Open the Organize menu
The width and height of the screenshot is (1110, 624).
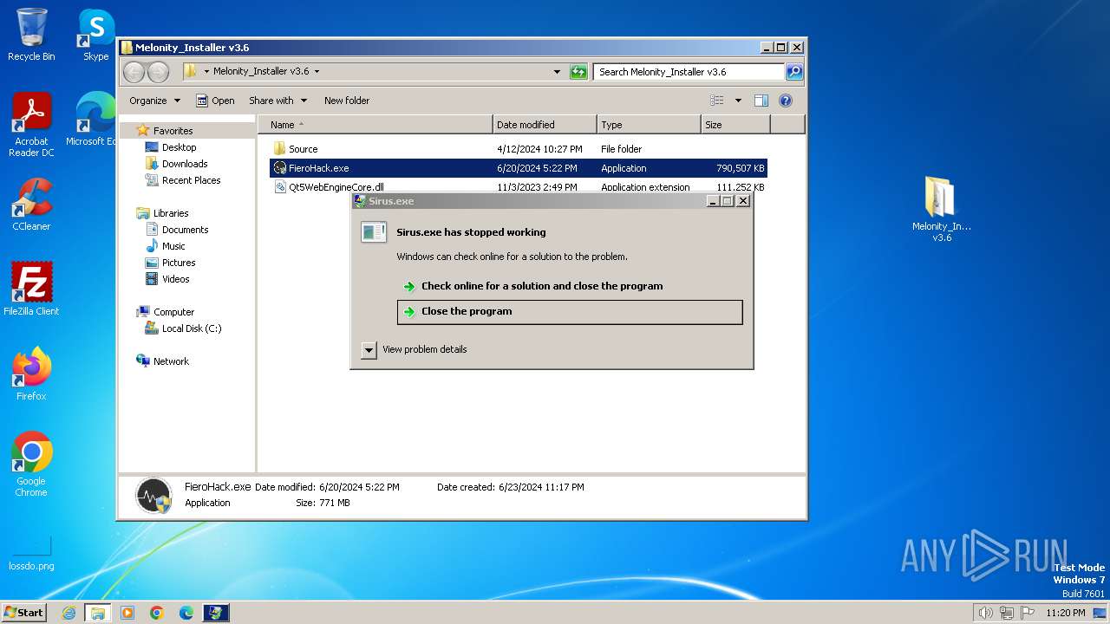pyautogui.click(x=154, y=101)
